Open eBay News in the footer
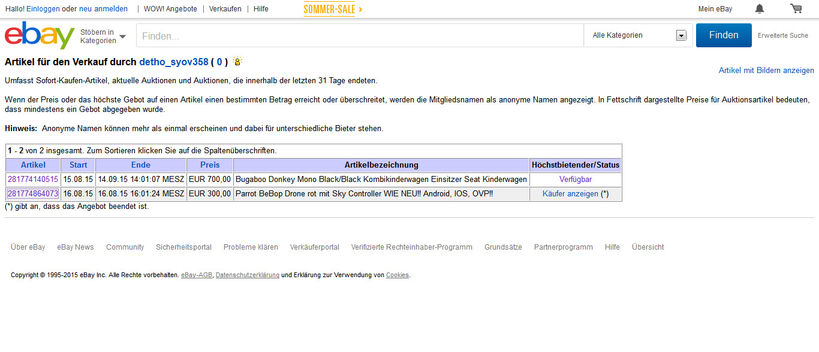Viewport: 819px width, 352px height. point(76,247)
